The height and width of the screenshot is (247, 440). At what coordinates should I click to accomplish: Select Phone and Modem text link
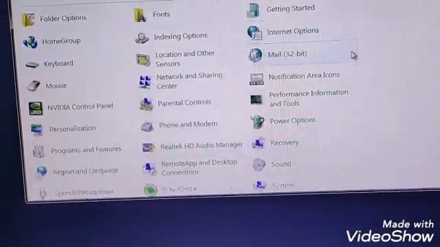188,124
